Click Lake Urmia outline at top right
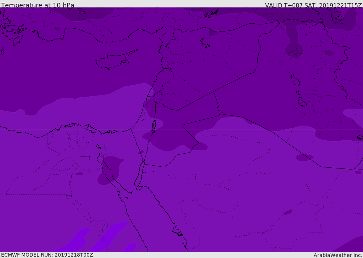363x258 pixels. point(337,16)
